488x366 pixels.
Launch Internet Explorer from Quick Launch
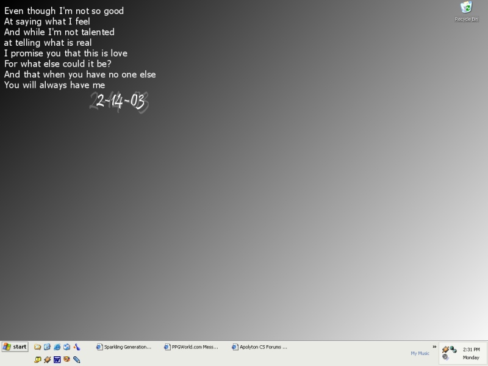57,347
